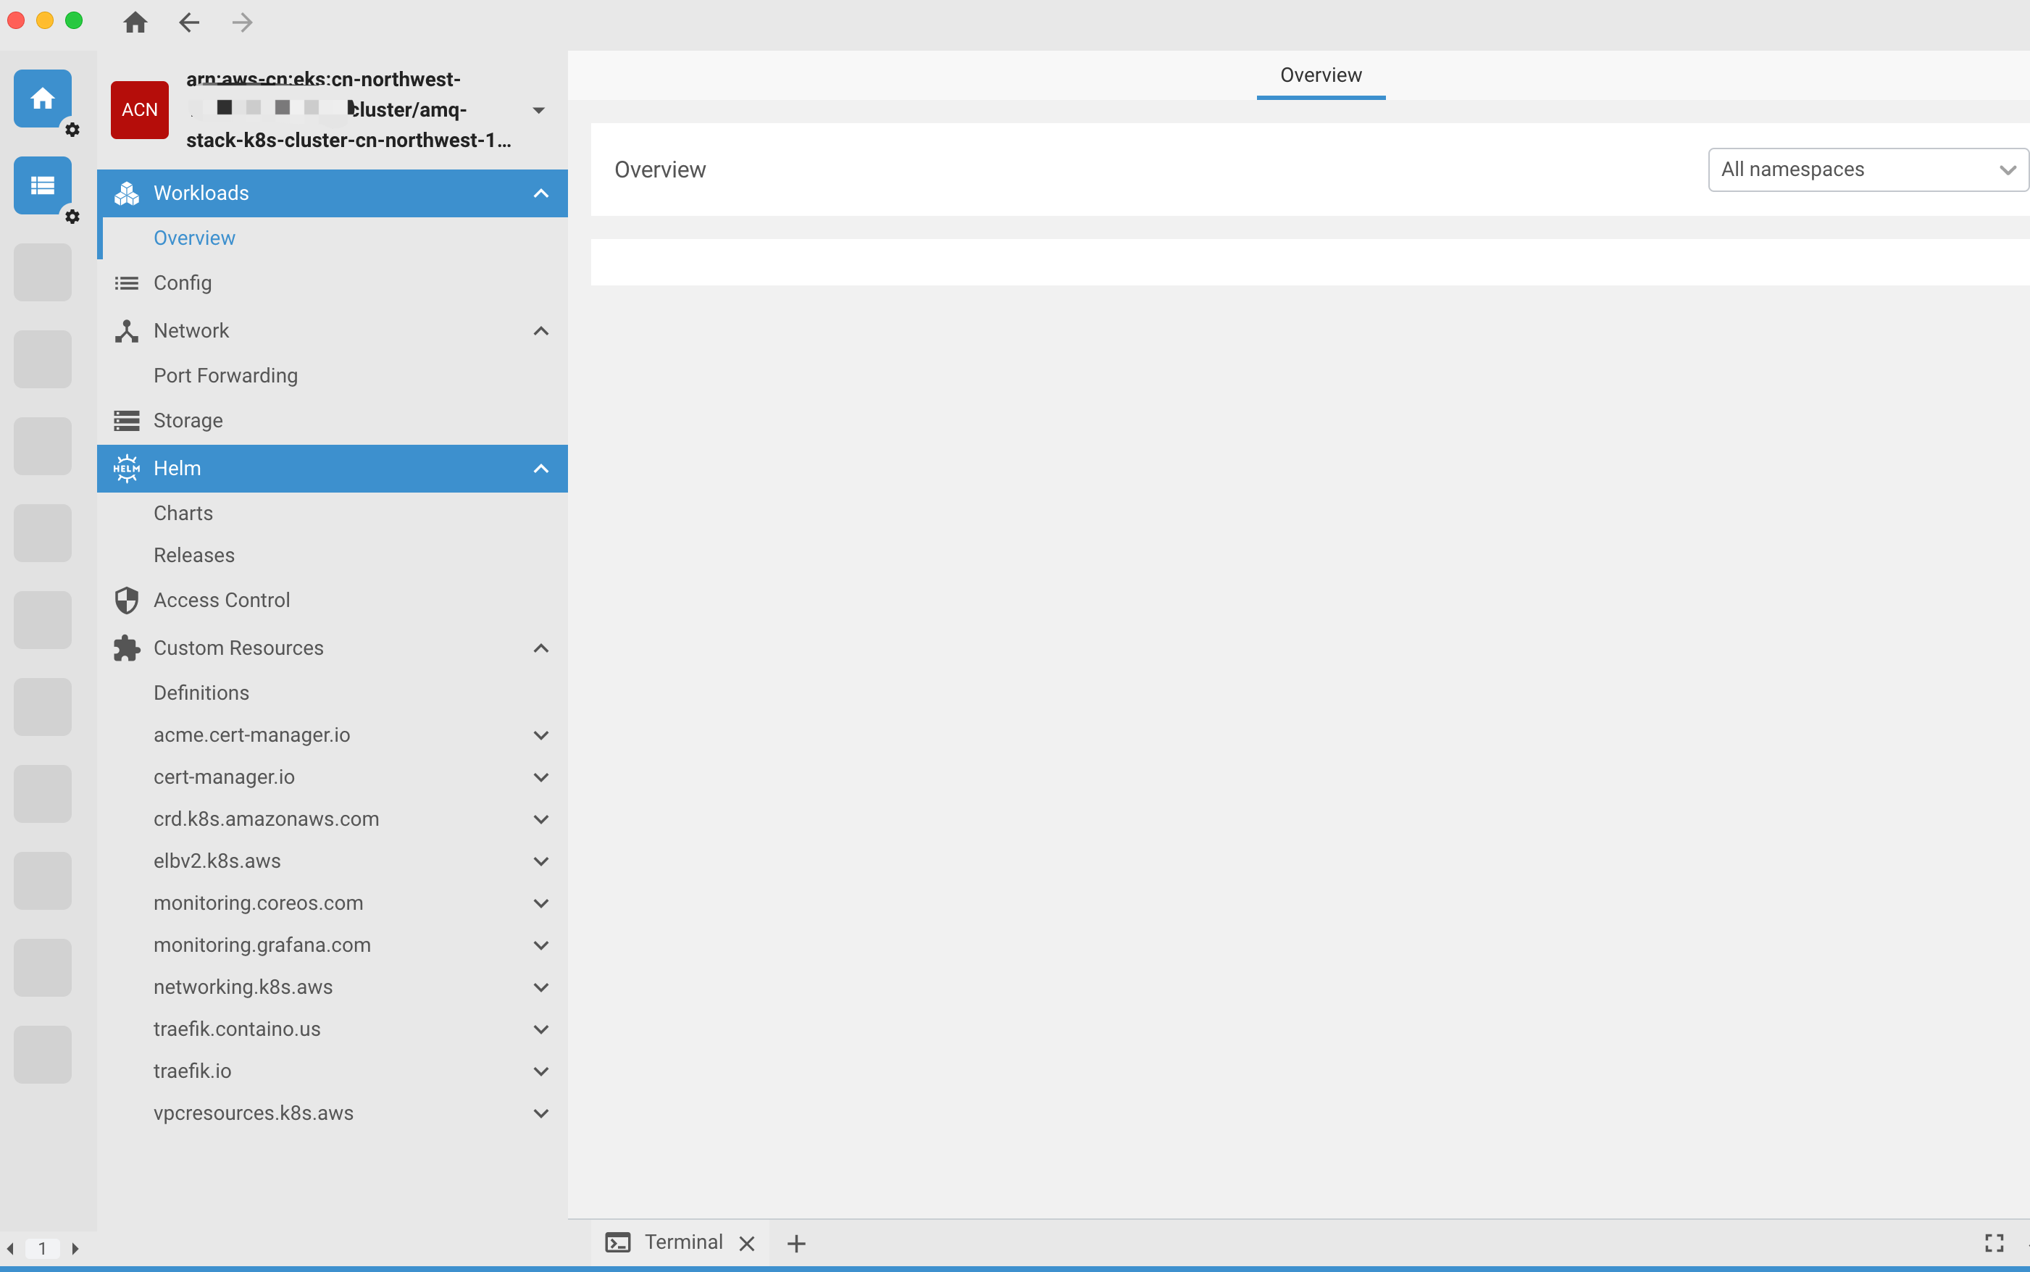Screen dimensions: 2030x1272
Task: Collapse the Workloads section
Action: 540,193
